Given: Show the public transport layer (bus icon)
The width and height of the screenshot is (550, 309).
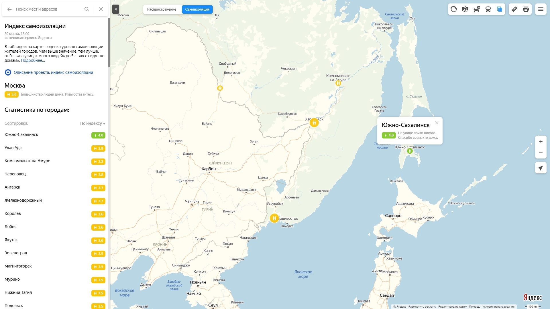Looking at the screenshot, I should 488,9.
